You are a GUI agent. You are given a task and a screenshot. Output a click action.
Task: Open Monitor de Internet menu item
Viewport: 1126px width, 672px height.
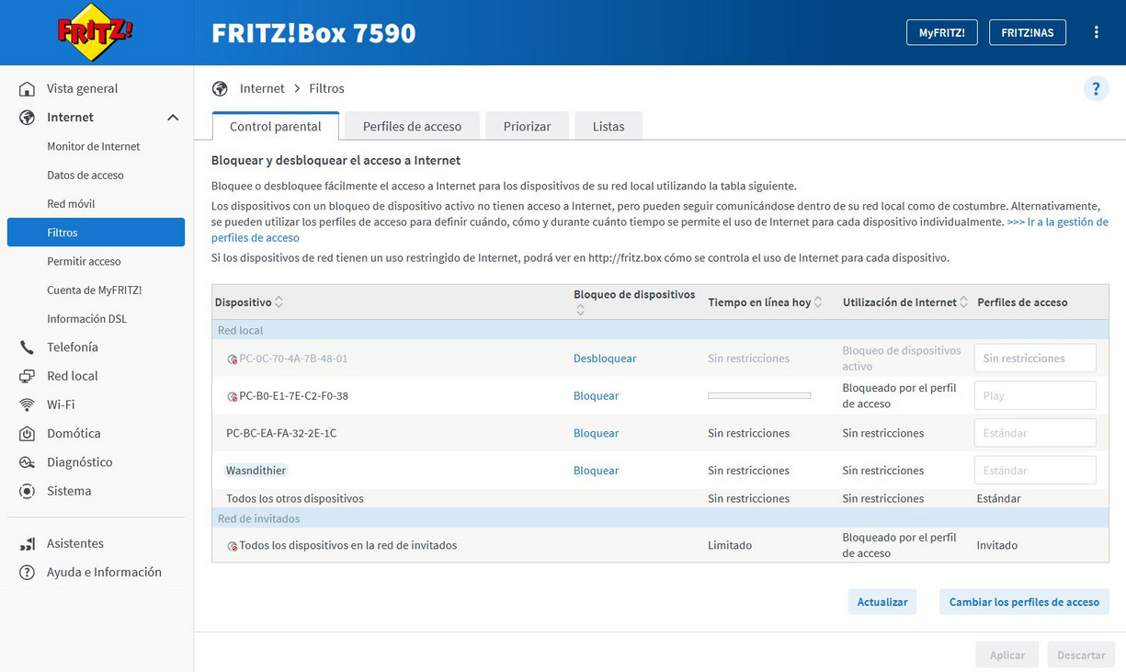tap(94, 146)
